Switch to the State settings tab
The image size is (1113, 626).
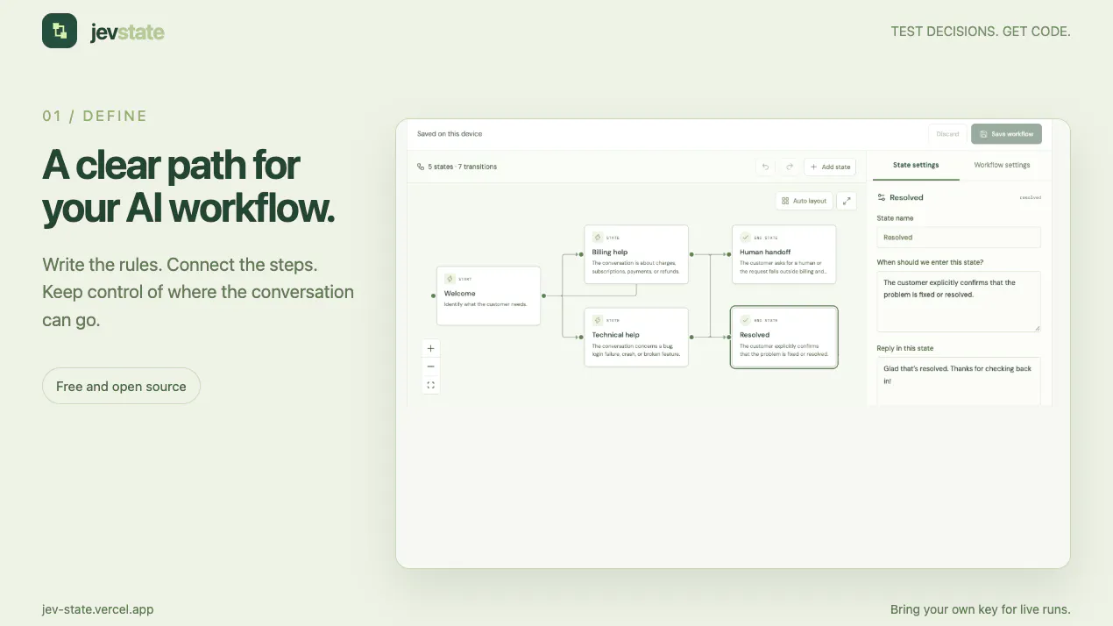click(916, 165)
